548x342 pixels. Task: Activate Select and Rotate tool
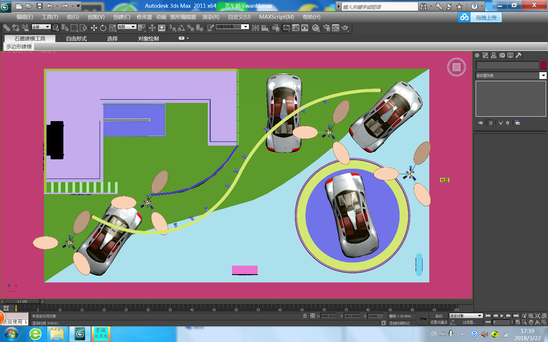[103, 28]
